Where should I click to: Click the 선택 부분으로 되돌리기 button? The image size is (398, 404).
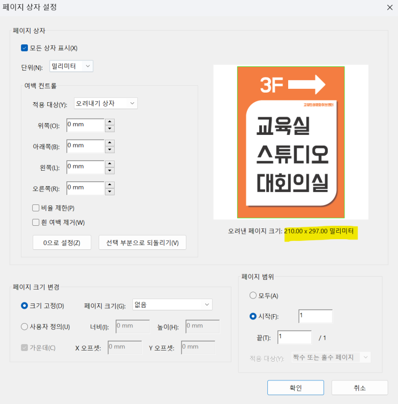pos(142,242)
